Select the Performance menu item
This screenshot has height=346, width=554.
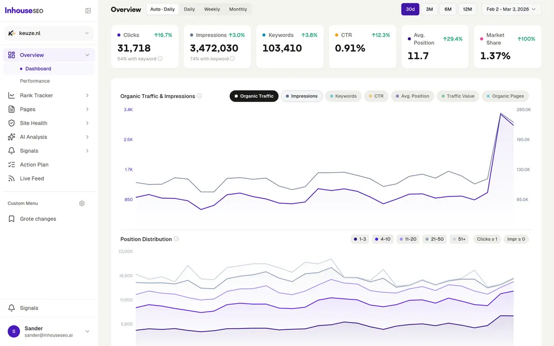pos(33,81)
